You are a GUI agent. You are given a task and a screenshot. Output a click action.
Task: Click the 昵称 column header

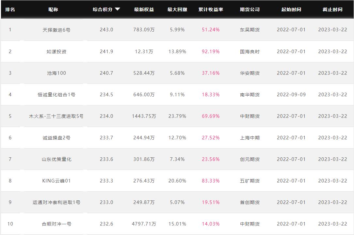click(53, 9)
